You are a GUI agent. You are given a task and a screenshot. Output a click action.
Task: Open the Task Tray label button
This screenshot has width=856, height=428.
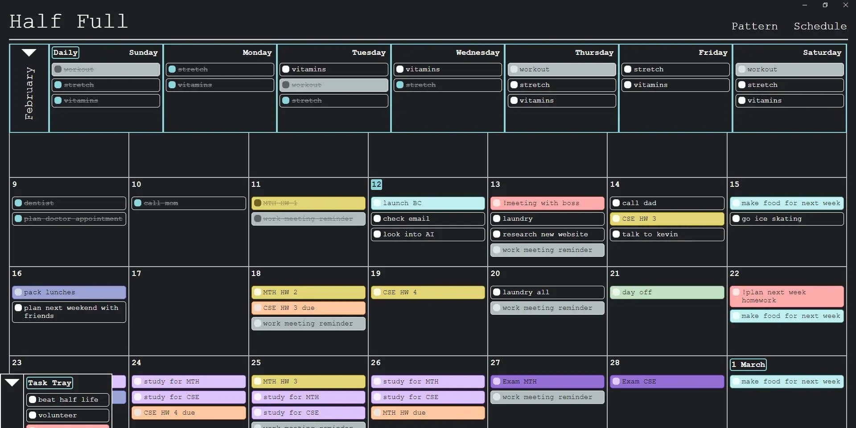coord(49,383)
